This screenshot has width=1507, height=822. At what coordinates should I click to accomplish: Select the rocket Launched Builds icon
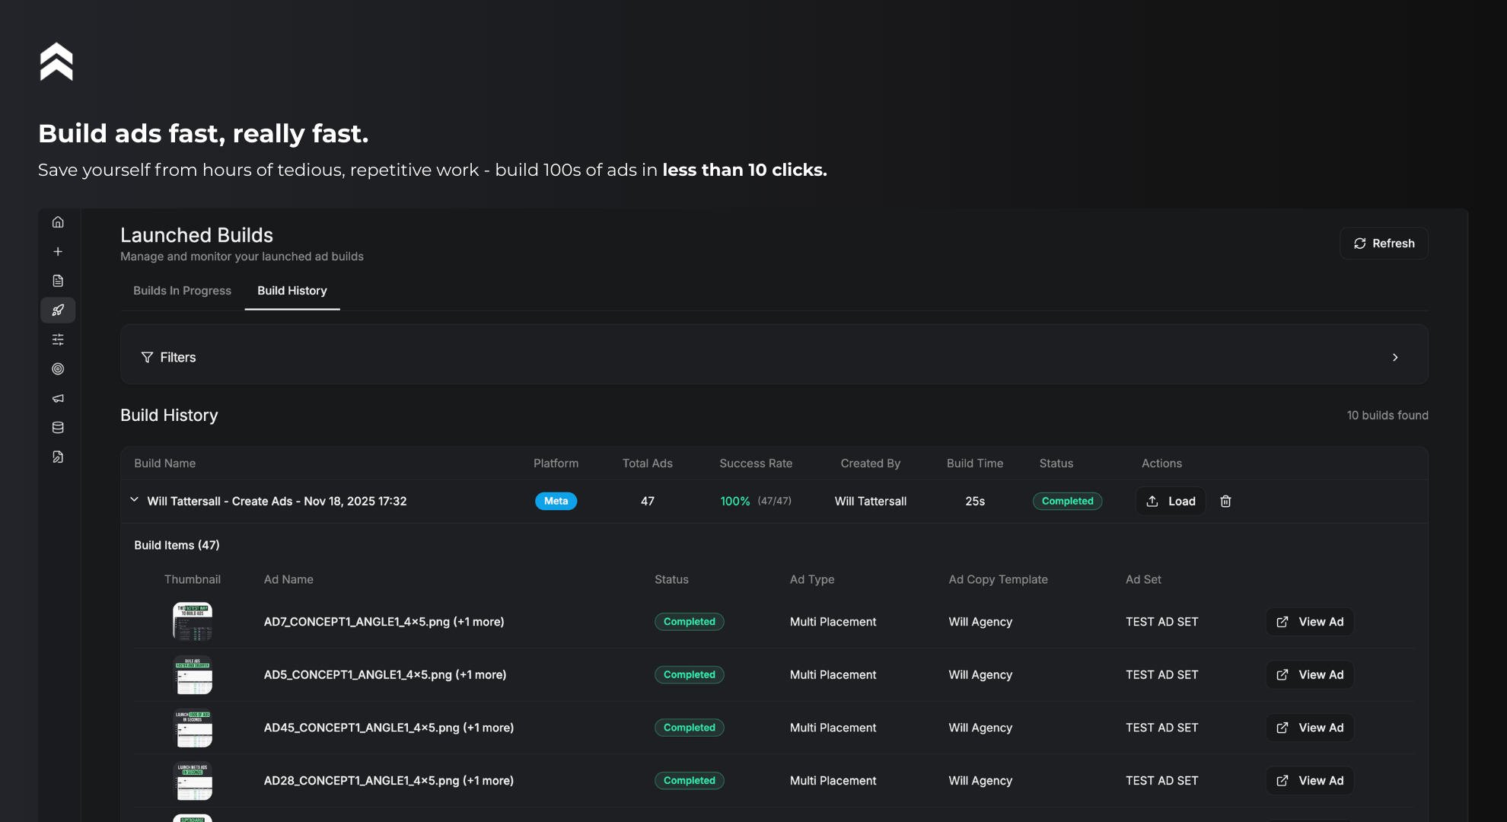coord(57,310)
